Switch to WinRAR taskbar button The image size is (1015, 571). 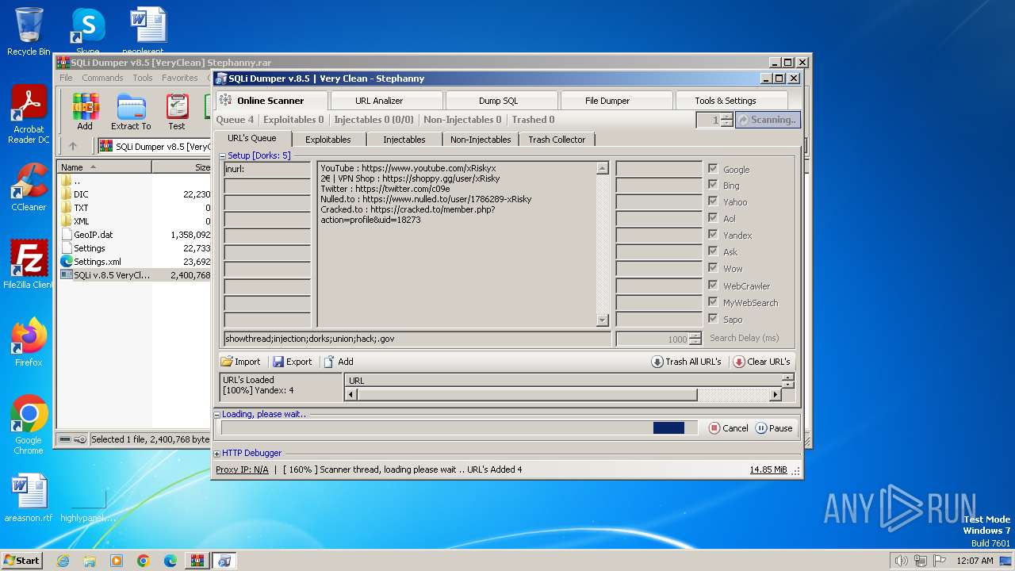click(197, 561)
